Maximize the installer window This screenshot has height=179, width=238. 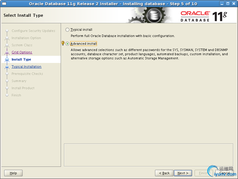pos(228,4)
